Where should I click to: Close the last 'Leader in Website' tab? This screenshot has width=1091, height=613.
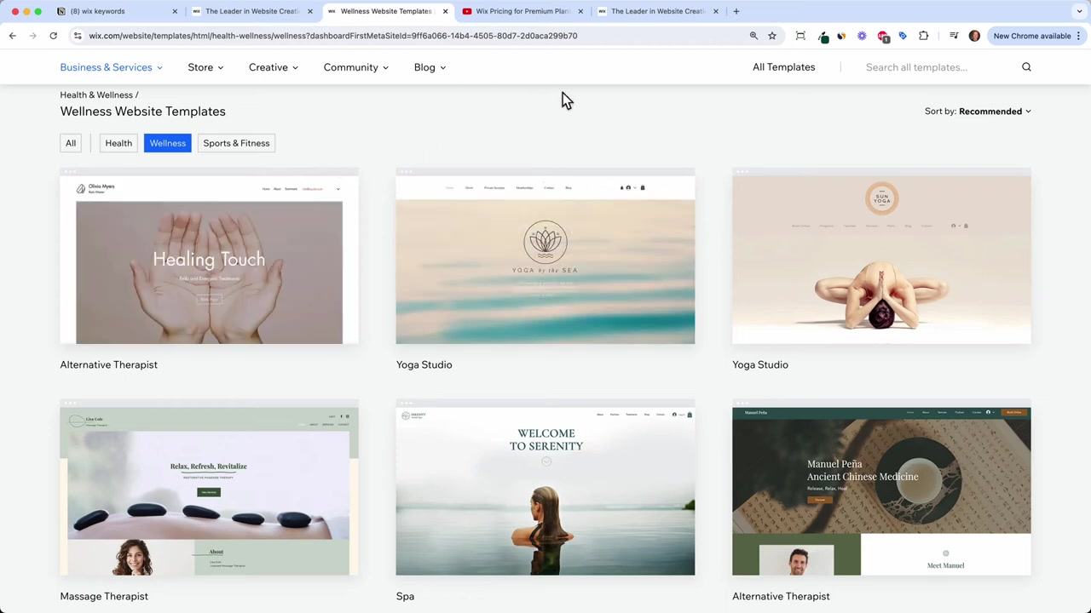click(715, 11)
